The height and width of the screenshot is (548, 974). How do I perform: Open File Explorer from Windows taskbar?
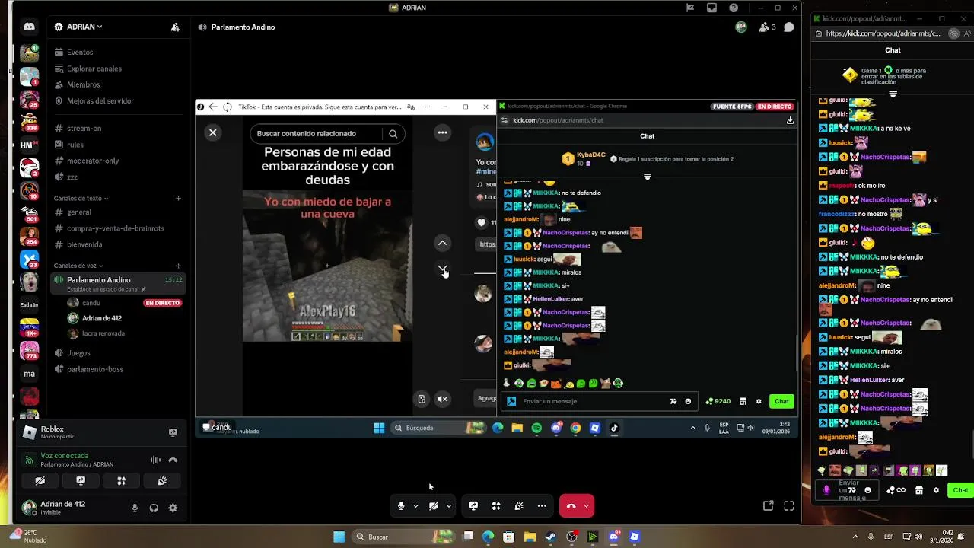(x=530, y=537)
